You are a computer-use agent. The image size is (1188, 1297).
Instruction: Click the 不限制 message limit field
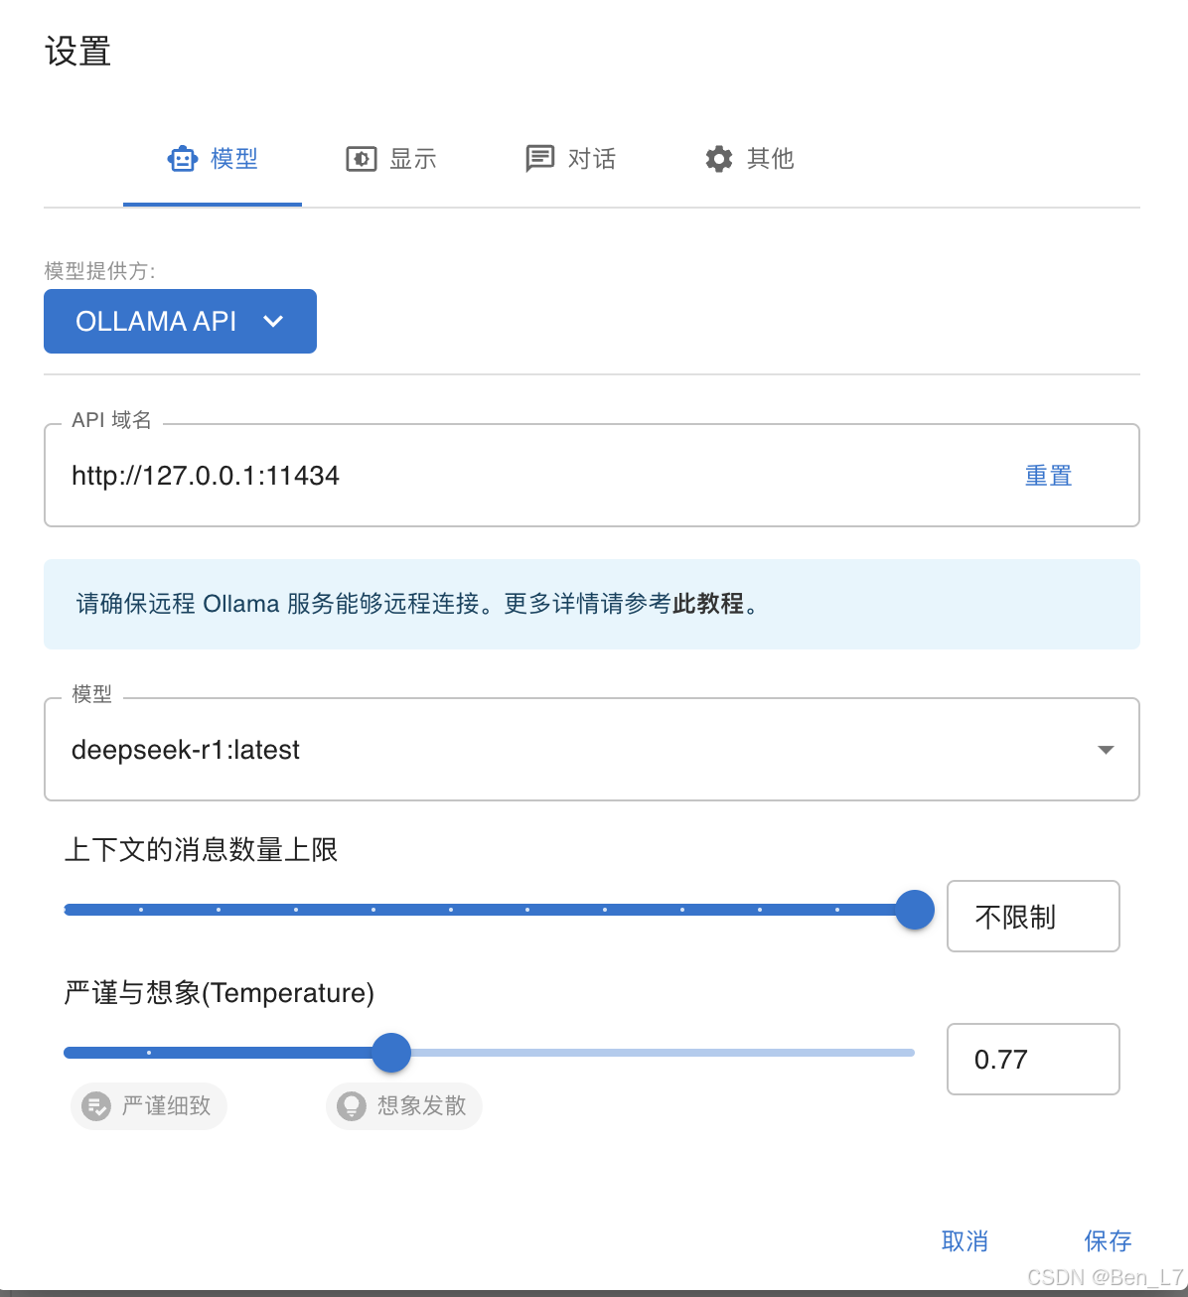(x=1033, y=916)
